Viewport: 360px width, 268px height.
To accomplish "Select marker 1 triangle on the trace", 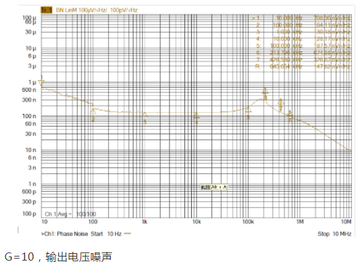I will pos(42,83).
